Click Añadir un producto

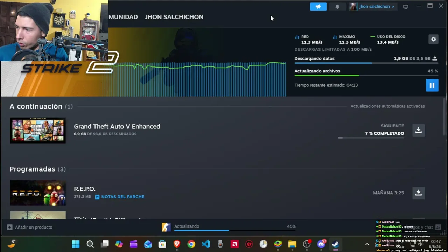[x=30, y=227]
